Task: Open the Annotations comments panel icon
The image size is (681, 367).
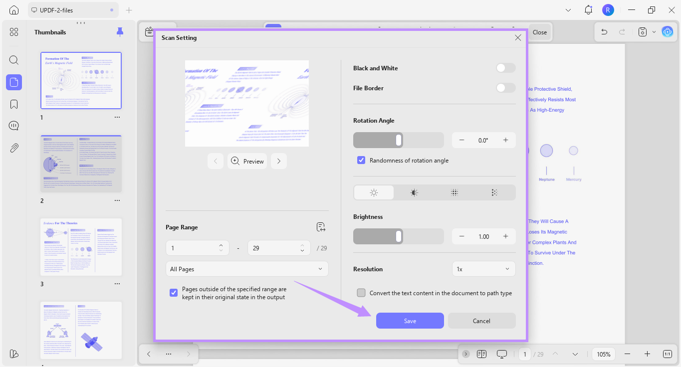Action: point(13,125)
